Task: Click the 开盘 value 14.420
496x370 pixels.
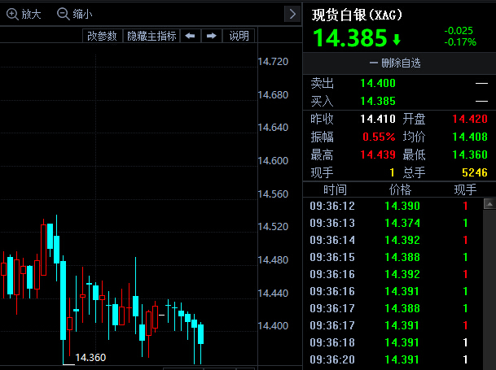Action: 470,119
